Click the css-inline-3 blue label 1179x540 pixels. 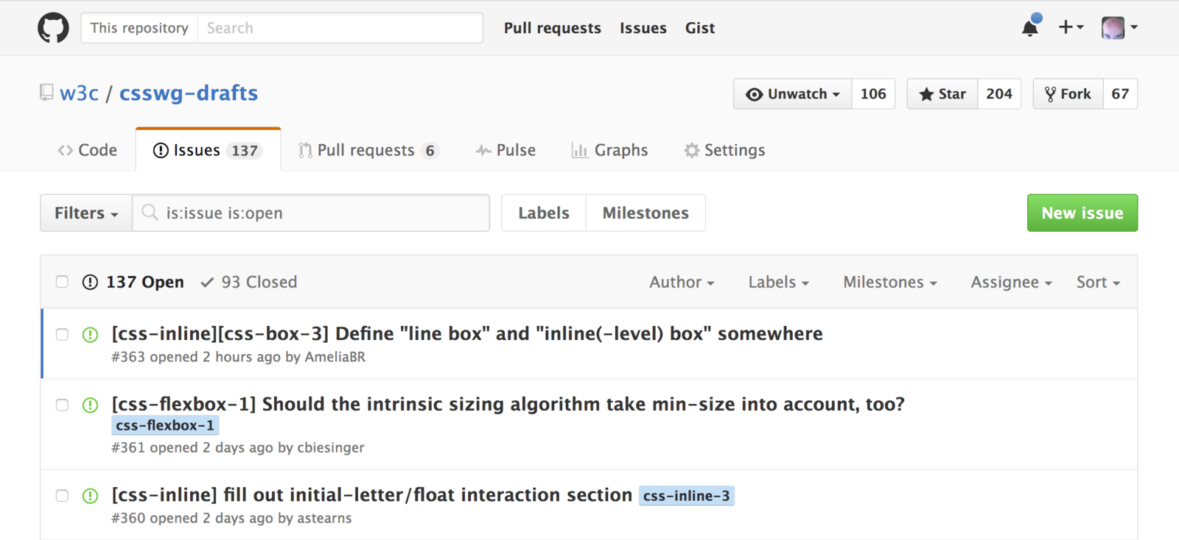(x=686, y=496)
